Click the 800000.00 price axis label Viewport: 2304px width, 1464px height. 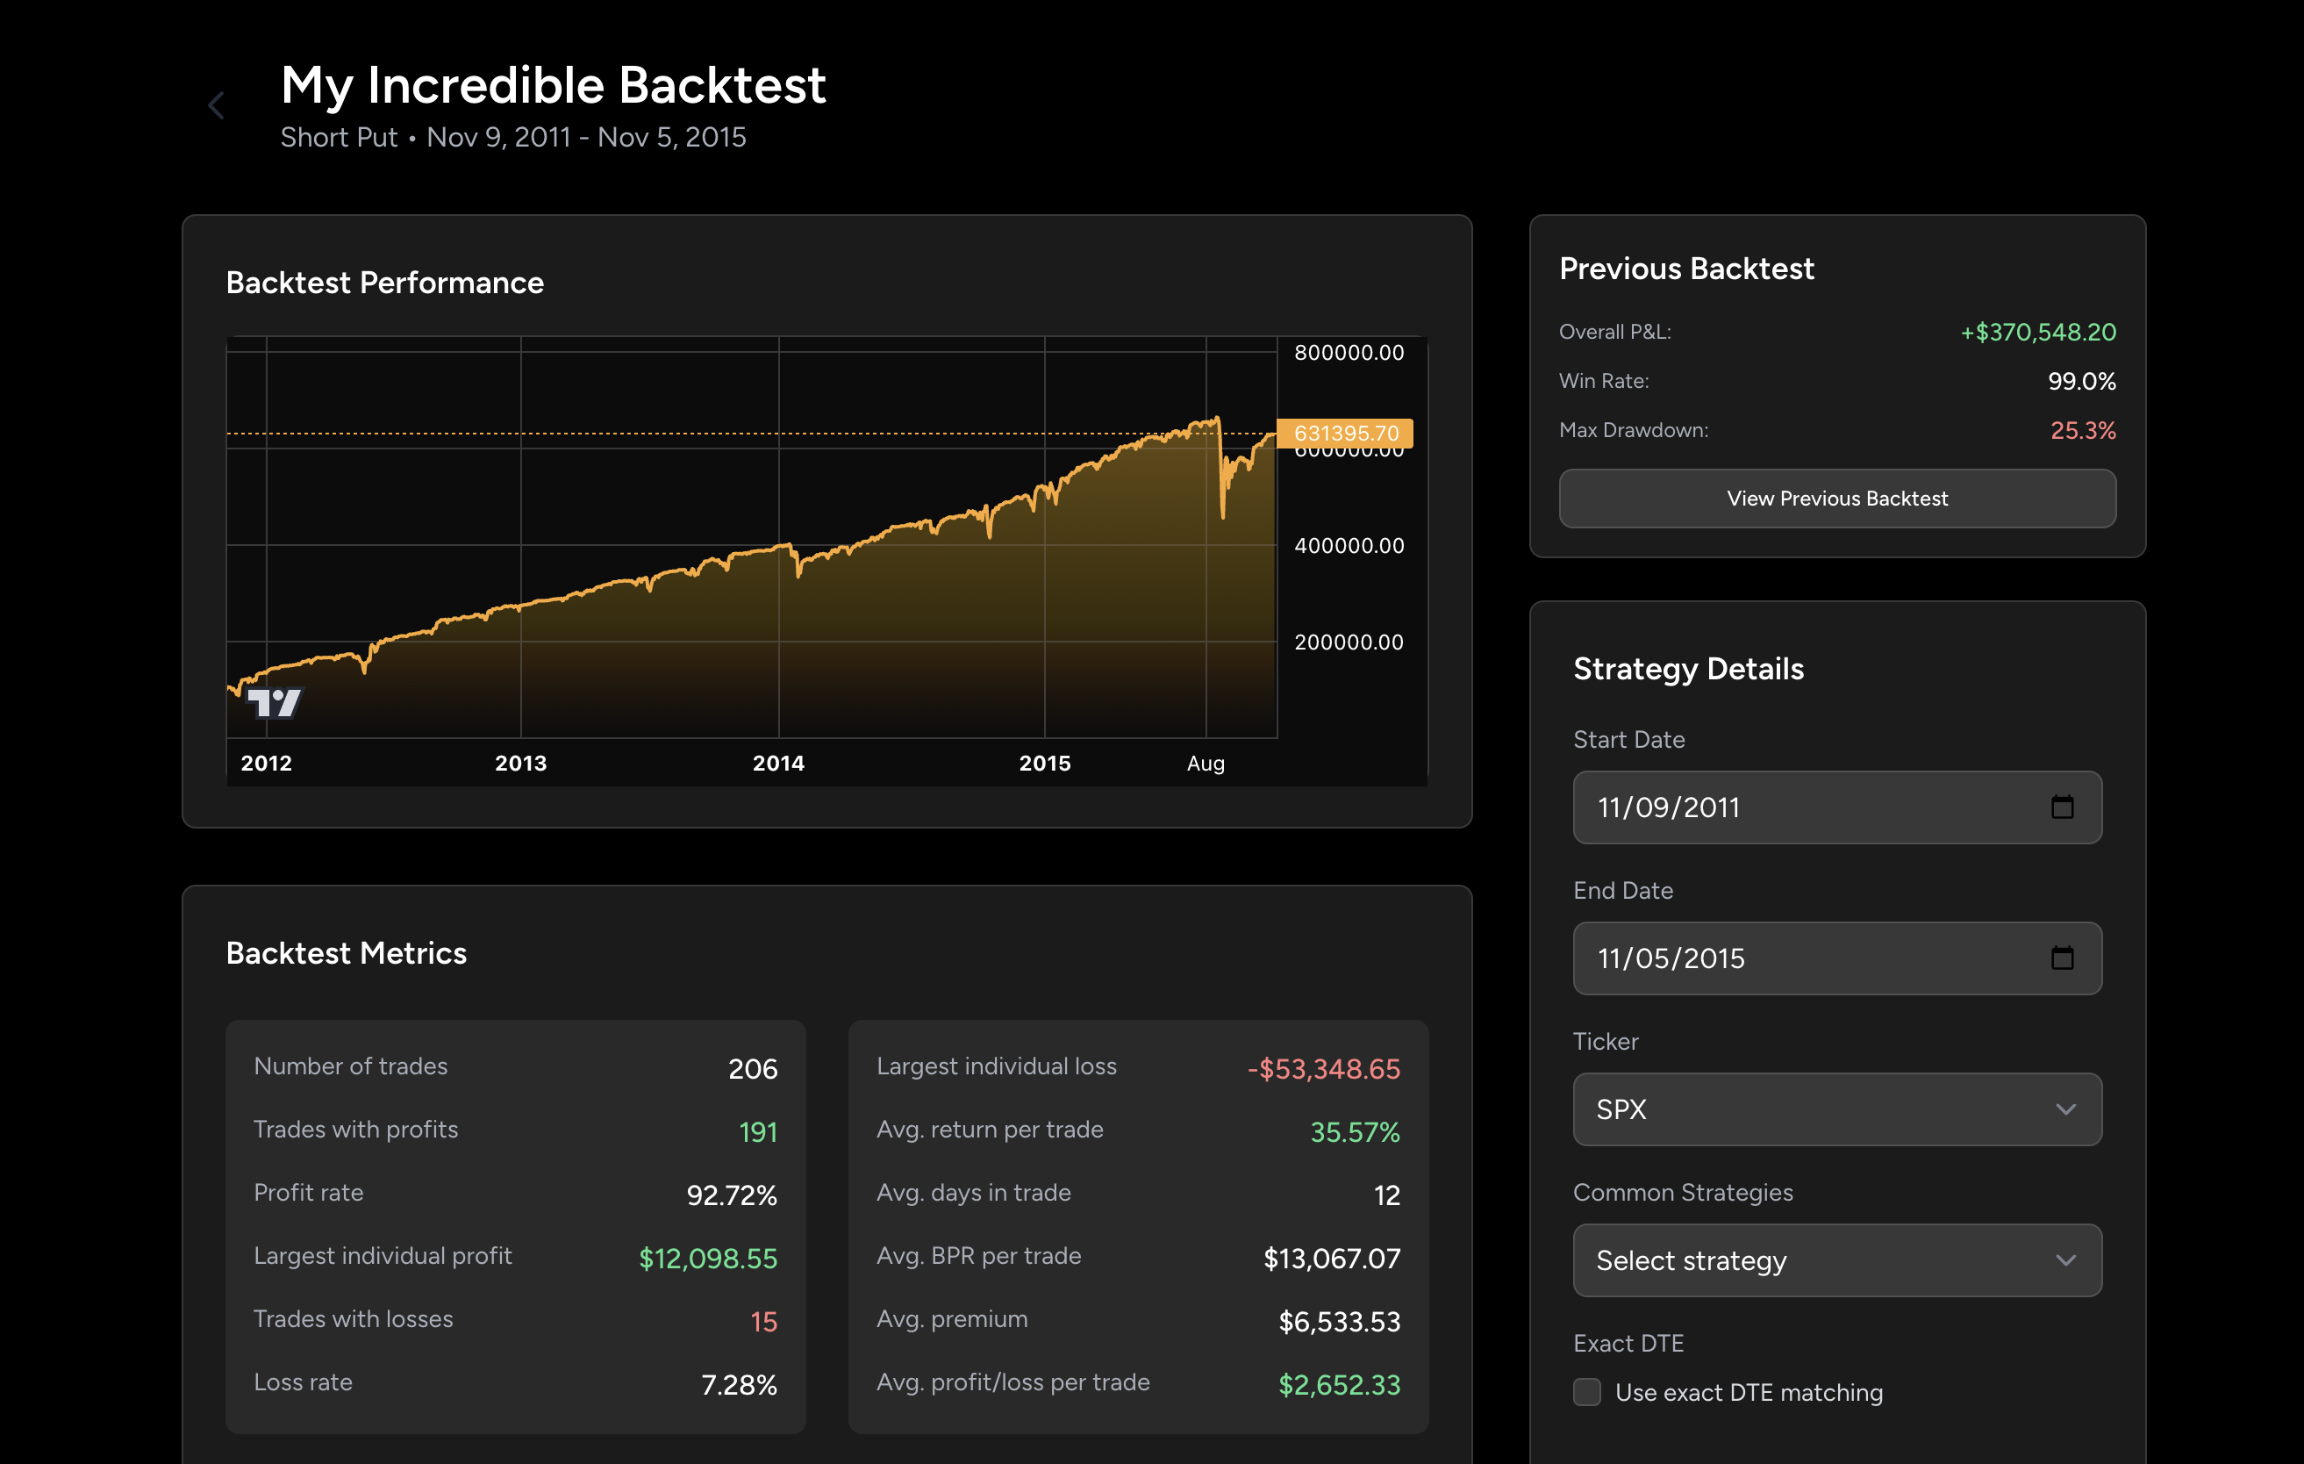[1349, 352]
